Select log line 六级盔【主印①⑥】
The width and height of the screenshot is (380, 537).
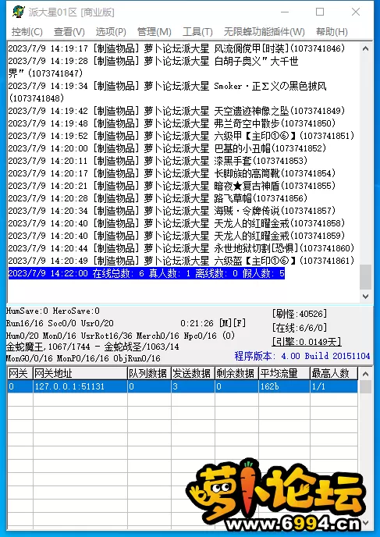click(181, 261)
